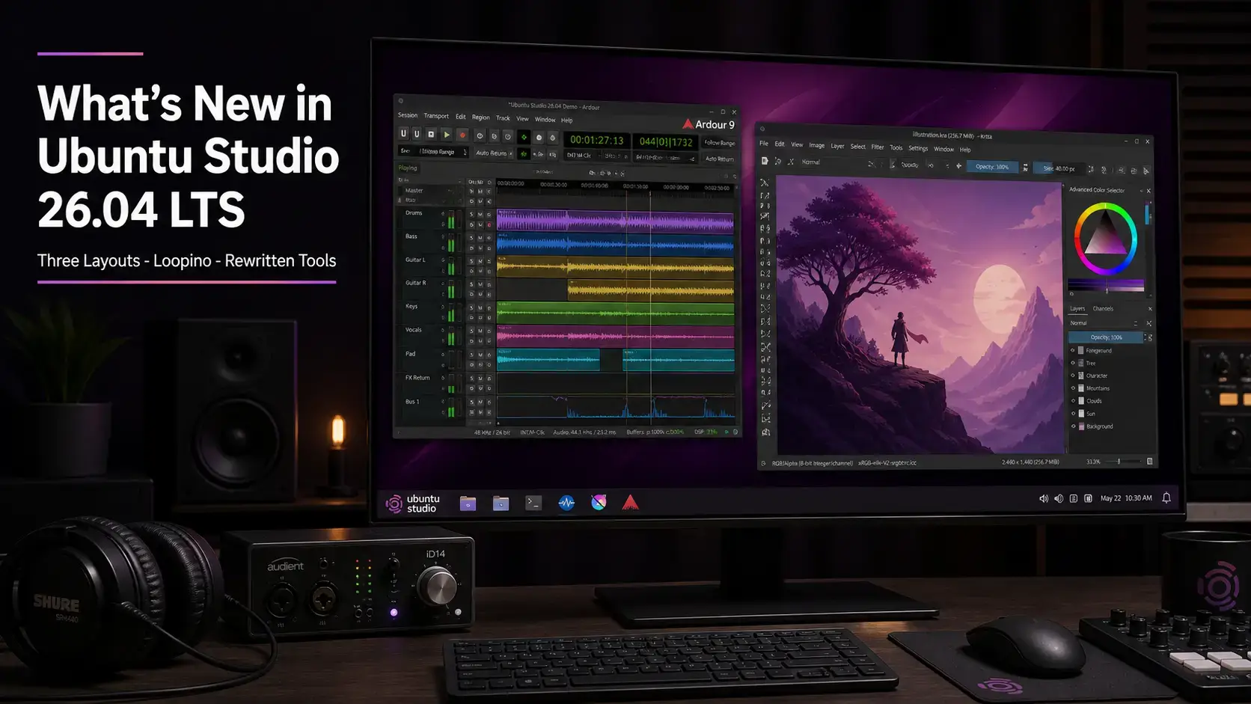Click the speaker volume icon in system tray

(x=1043, y=498)
